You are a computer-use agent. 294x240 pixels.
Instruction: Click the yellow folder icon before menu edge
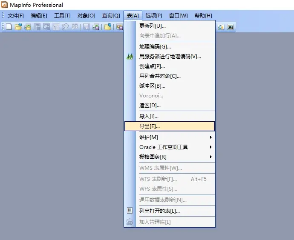[x=108, y=27]
